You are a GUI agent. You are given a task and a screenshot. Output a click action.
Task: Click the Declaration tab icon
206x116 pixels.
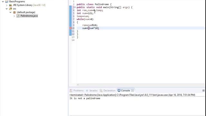pos(101,91)
